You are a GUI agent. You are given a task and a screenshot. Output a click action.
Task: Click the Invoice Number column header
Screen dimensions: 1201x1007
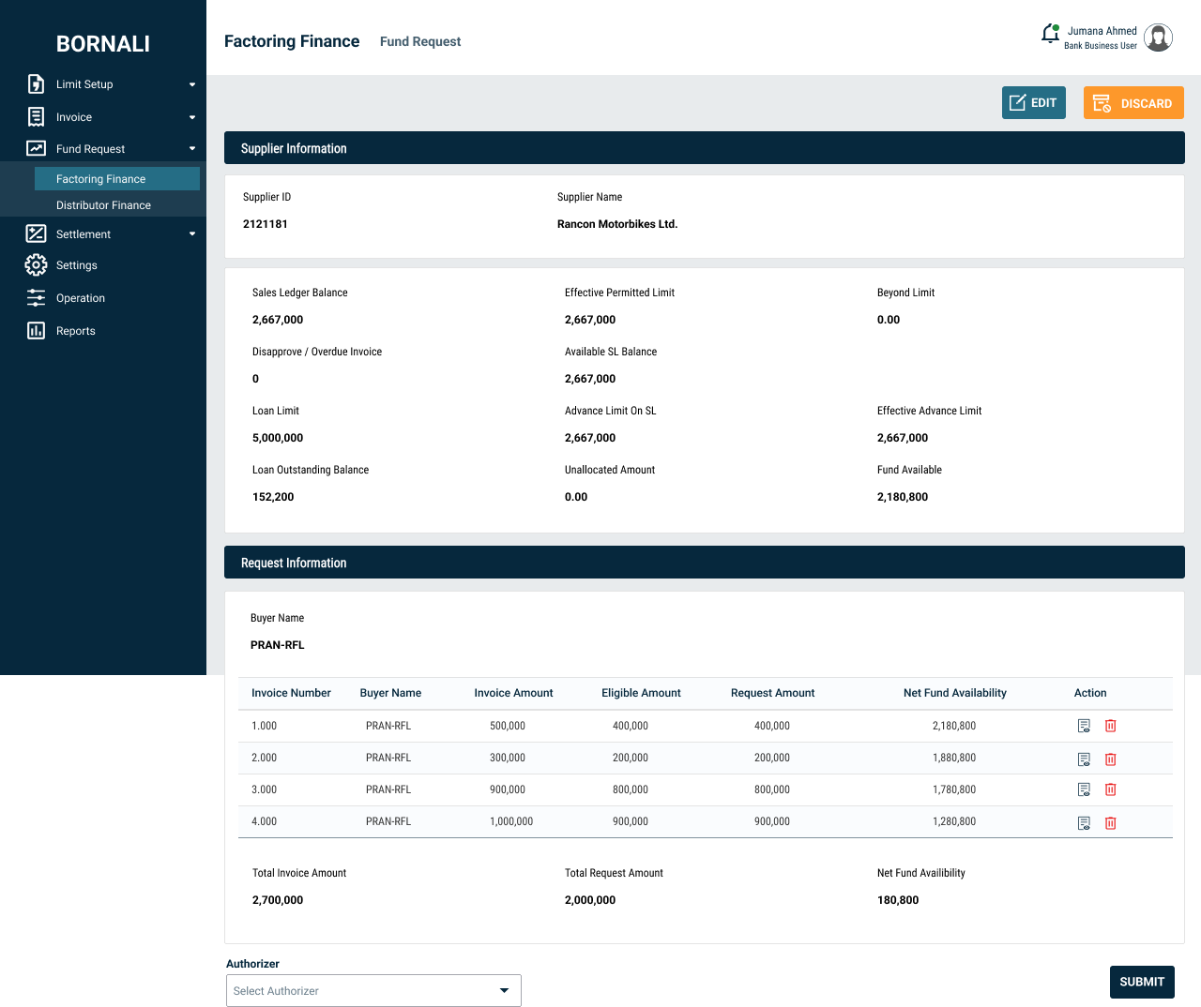point(291,693)
